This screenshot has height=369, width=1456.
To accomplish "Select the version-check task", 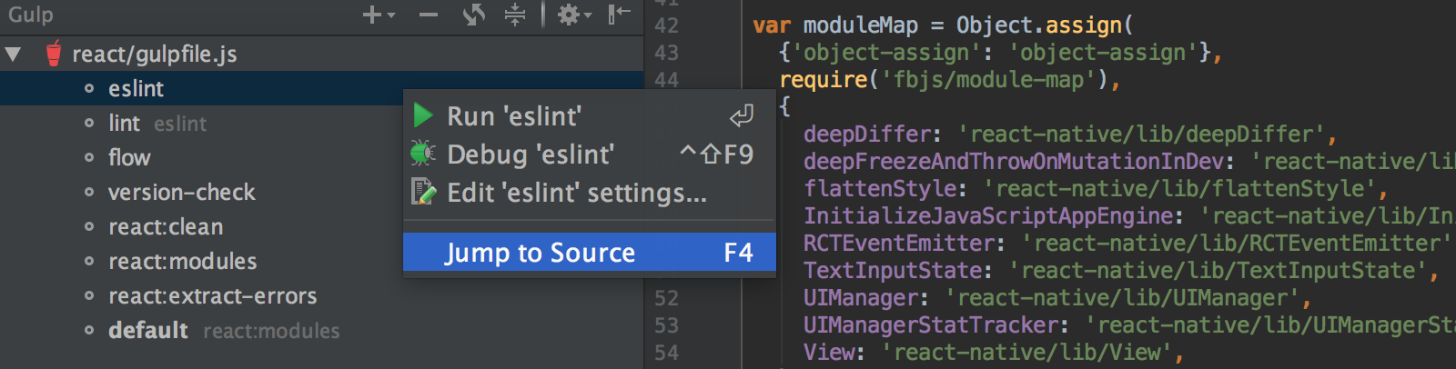I will pyautogui.click(x=181, y=192).
